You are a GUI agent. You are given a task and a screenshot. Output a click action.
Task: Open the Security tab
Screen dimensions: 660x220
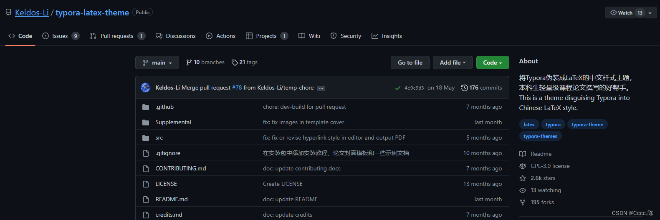click(x=346, y=36)
